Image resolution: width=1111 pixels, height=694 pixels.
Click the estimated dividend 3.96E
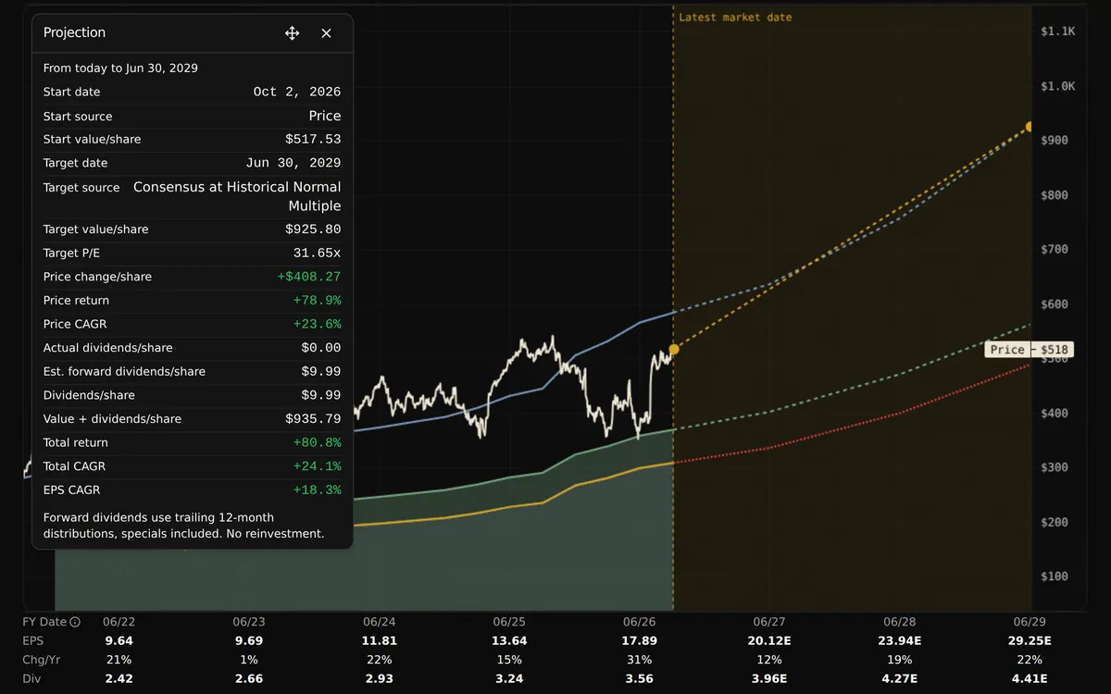769,679
